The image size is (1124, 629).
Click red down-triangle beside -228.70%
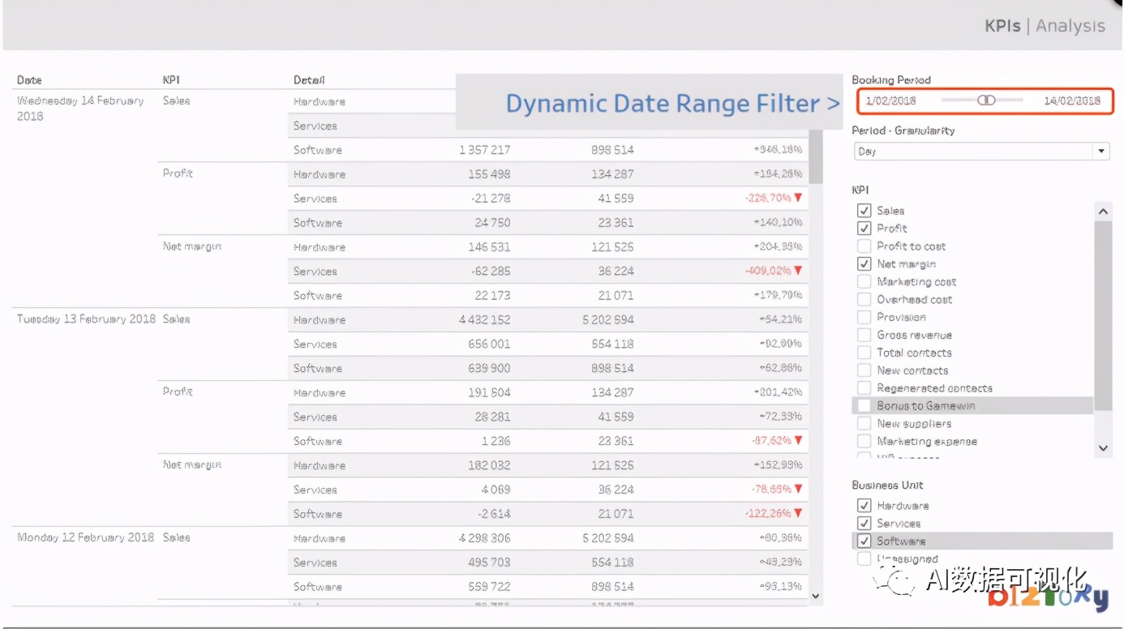point(798,199)
